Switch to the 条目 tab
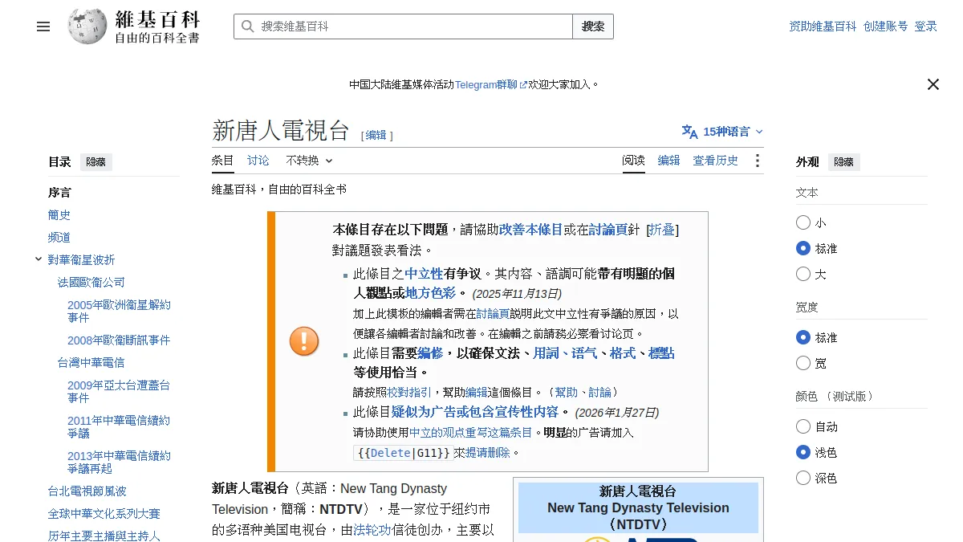 coord(222,160)
